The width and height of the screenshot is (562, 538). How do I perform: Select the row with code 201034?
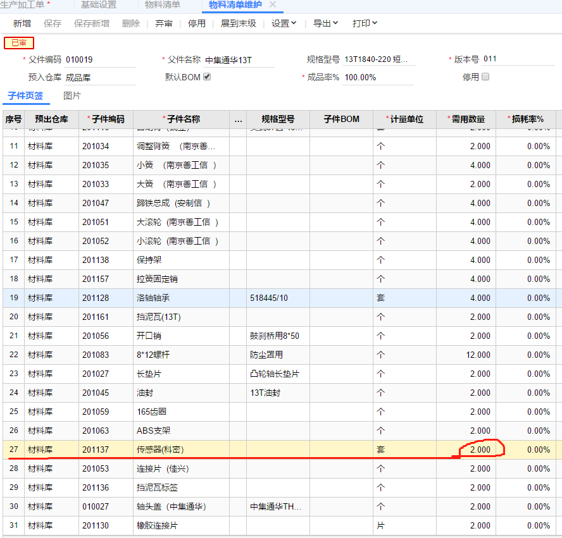coord(279,147)
